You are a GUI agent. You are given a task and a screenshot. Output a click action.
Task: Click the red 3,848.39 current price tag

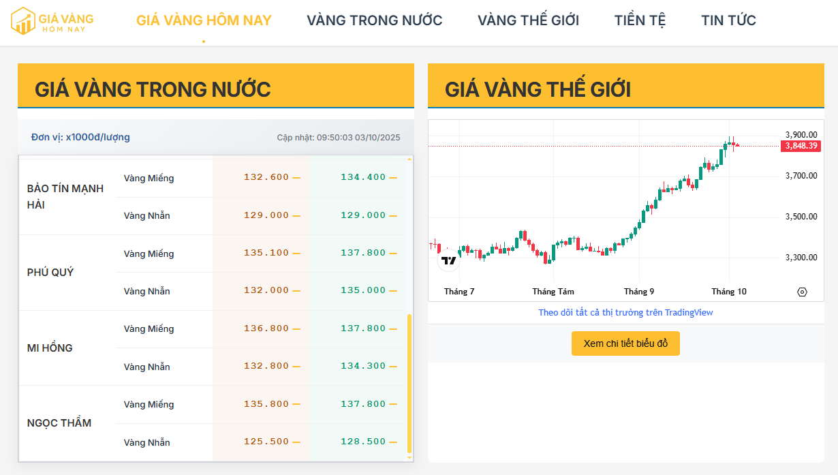pyautogui.click(x=801, y=146)
